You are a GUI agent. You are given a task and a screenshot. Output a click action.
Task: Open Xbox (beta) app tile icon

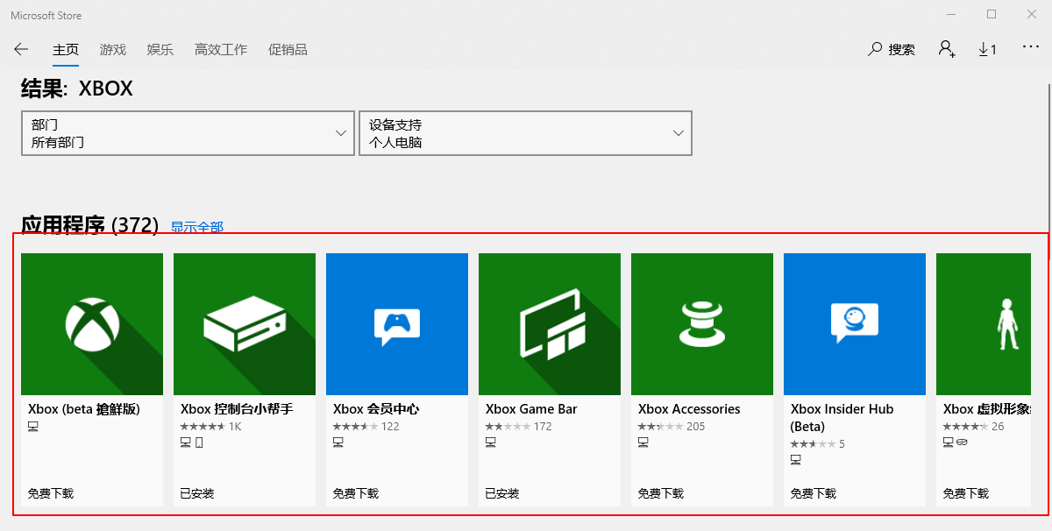coord(92,324)
